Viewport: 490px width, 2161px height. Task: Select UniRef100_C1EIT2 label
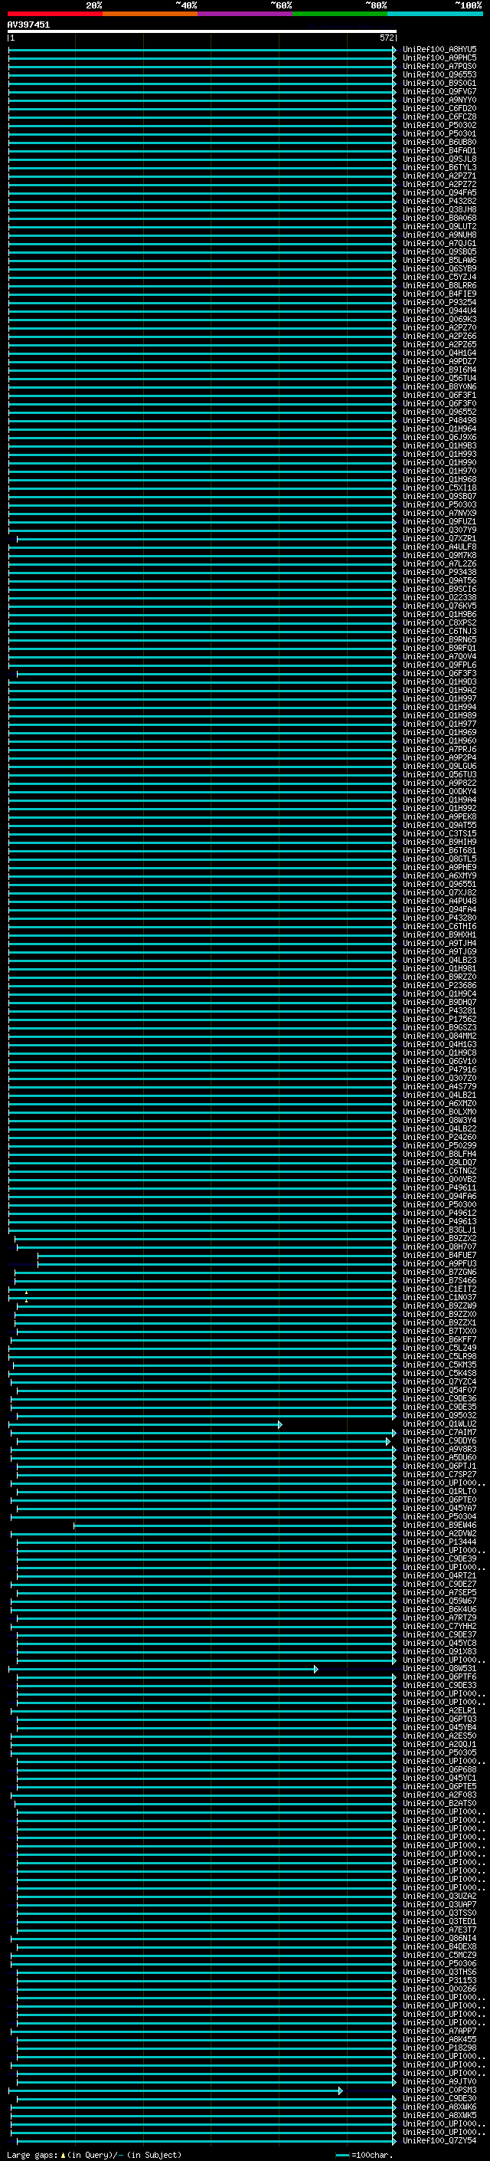pyautogui.click(x=439, y=1289)
